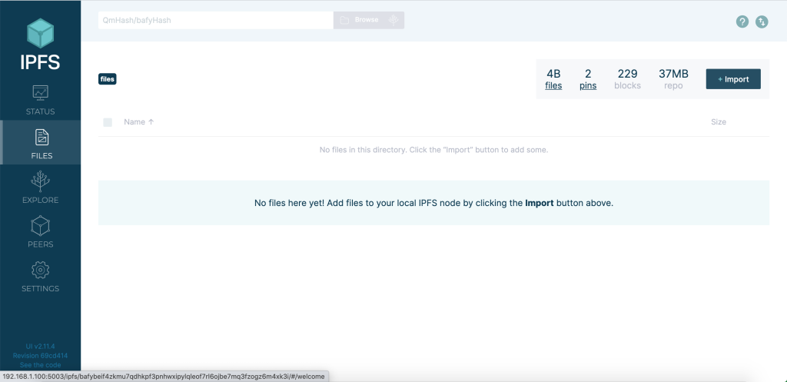Click the Browse button
Image resolution: width=787 pixels, height=382 pixels.
[x=359, y=20]
